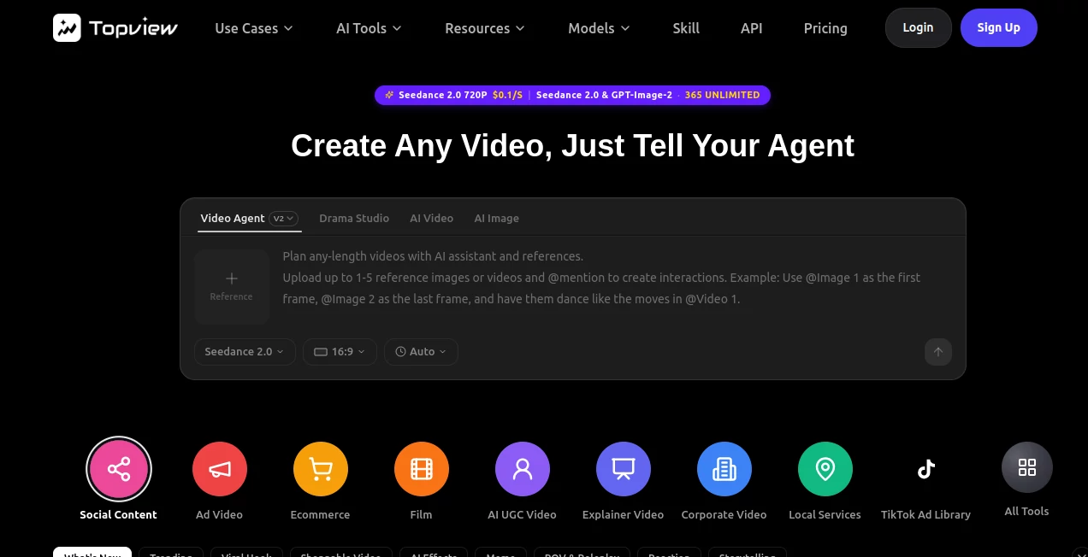Select the Explainer Video icon

(624, 469)
